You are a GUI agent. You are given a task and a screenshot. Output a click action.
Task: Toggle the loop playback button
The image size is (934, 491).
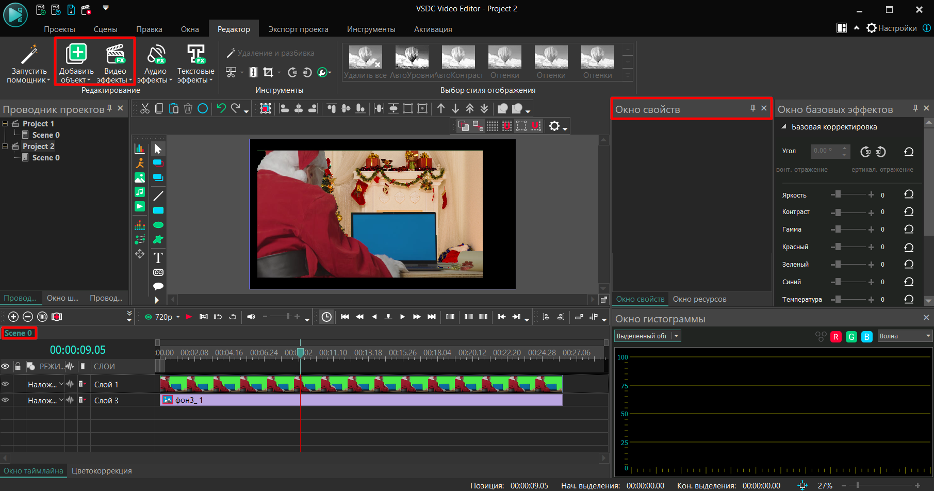(233, 317)
